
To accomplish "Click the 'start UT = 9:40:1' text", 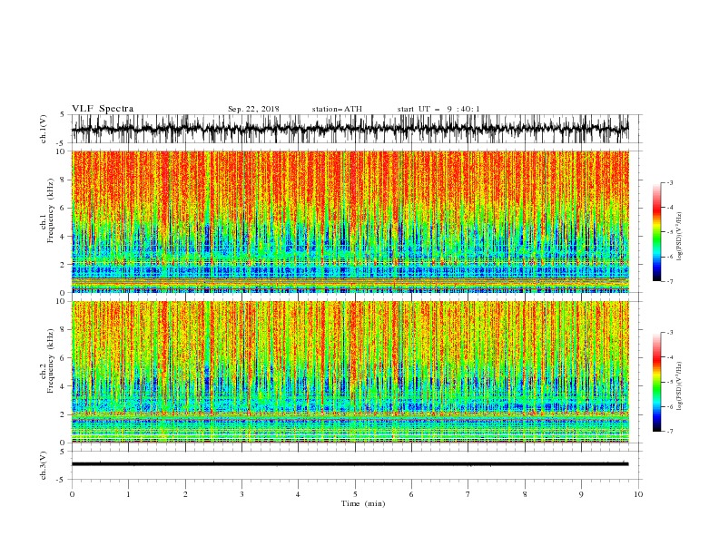I will tap(438, 109).
